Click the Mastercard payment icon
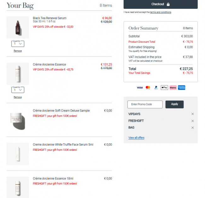This screenshot has width=205, height=198. (148, 88)
